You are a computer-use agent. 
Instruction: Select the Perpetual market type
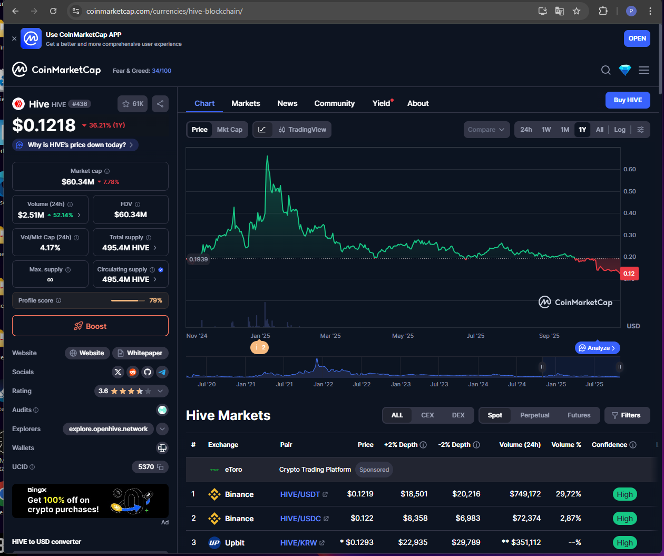tap(534, 415)
